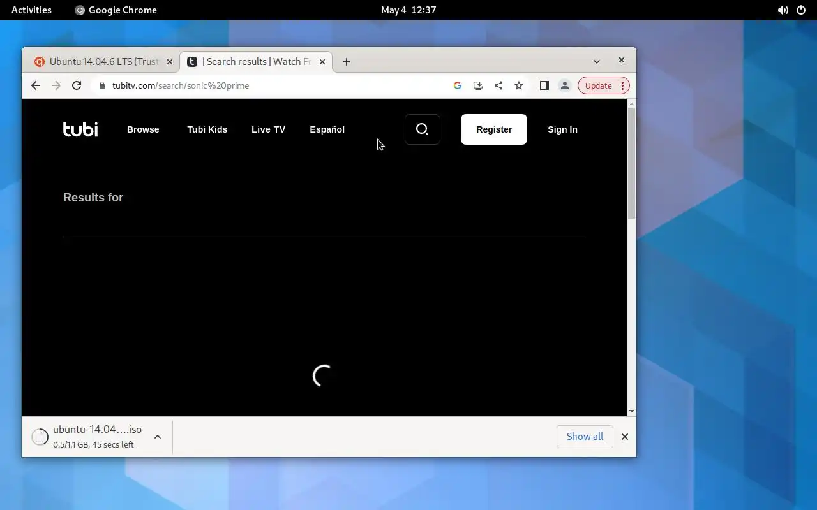817x510 pixels.
Task: Open the clock showing May 4 12:37
Action: pos(408,10)
